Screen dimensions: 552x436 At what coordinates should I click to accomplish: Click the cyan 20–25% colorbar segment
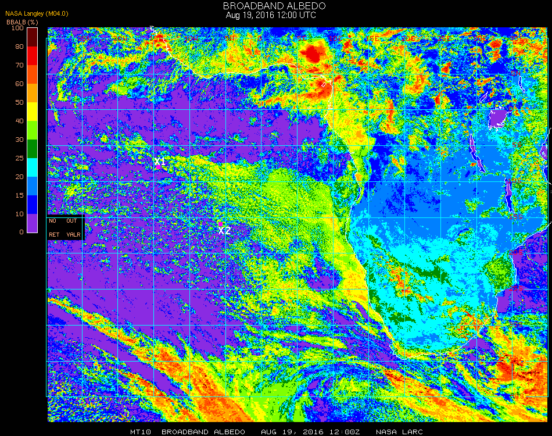coord(33,167)
